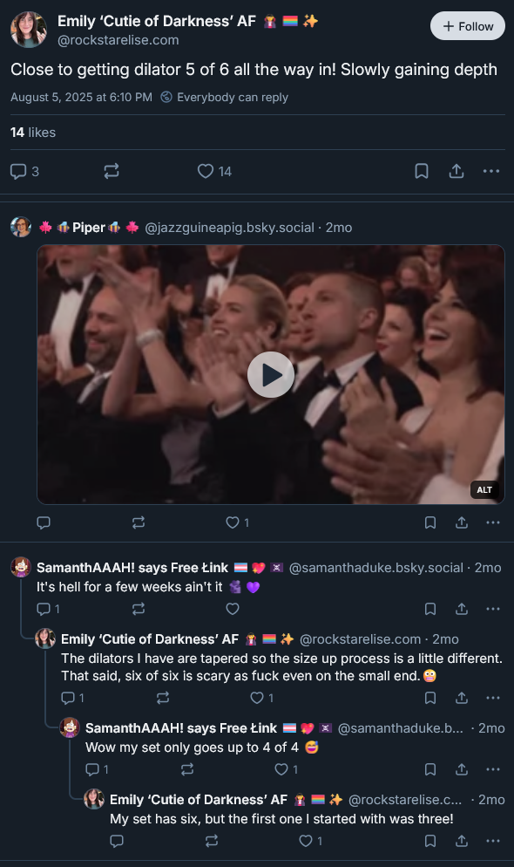Repost Samantha's "hell for a few weeks" comment
The image size is (514, 867).
click(x=139, y=609)
